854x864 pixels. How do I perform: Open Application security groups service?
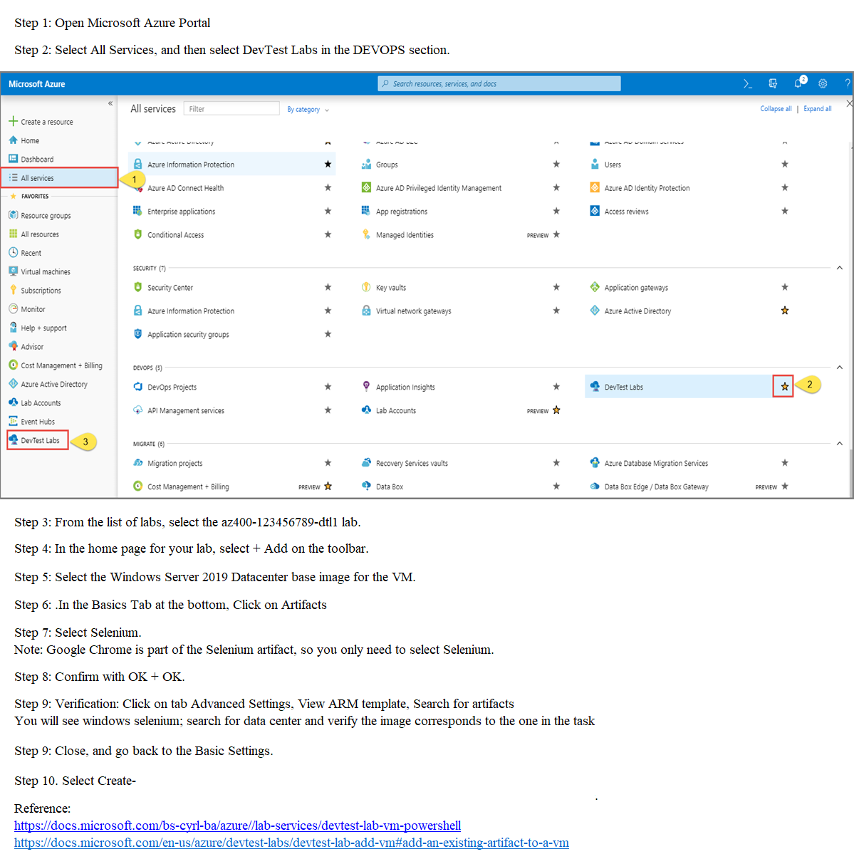tap(189, 335)
